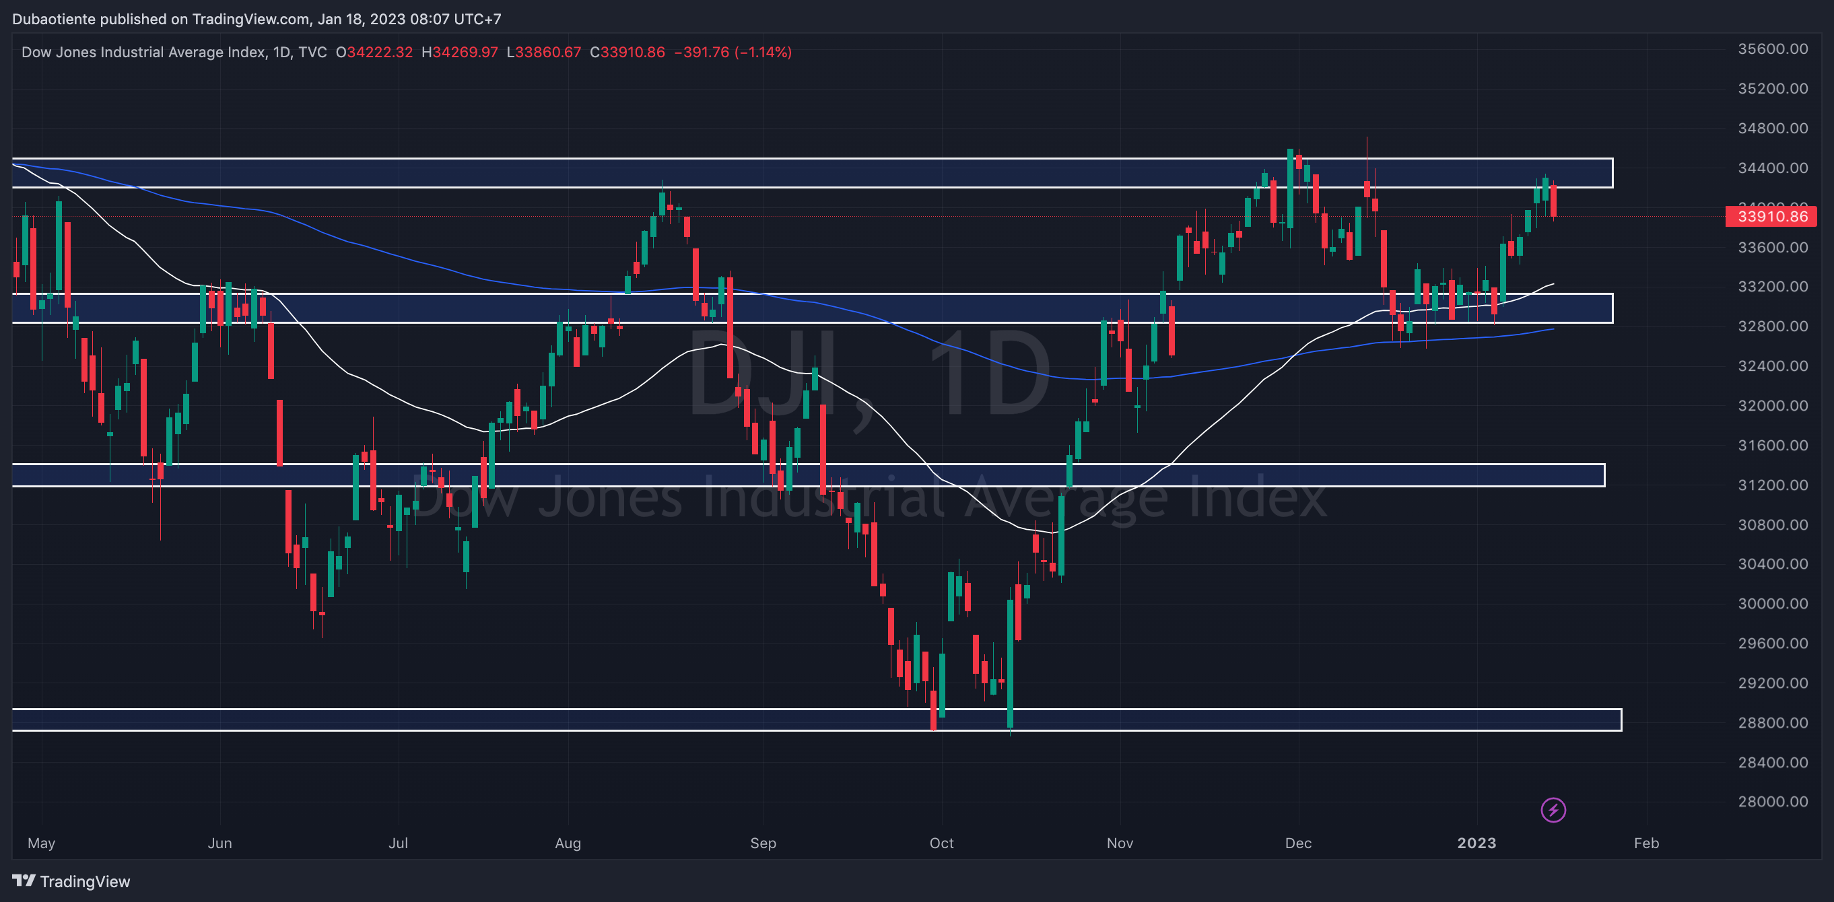
Task: Click the Sep label on time axis
Action: tap(763, 843)
